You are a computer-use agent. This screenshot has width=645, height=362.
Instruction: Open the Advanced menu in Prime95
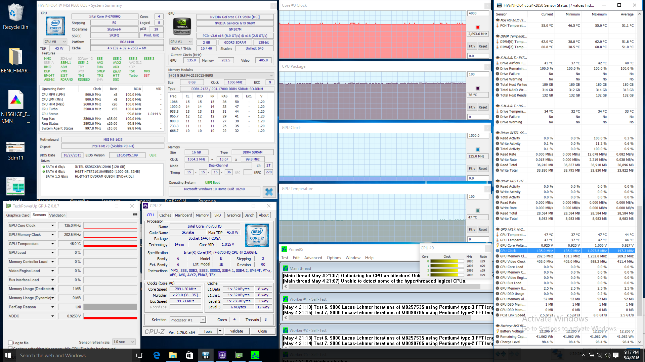coord(313,258)
